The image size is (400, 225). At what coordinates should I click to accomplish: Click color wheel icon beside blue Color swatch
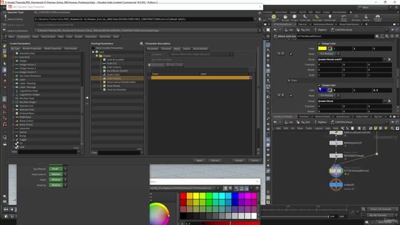coord(330,90)
